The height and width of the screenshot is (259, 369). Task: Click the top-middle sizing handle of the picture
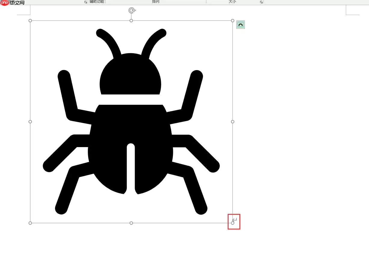click(131, 20)
